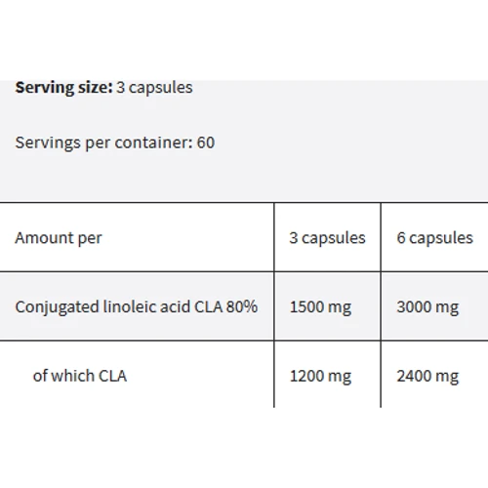488x488 pixels.
Task: Click the "Servings per container" text
Action: [x=104, y=142]
